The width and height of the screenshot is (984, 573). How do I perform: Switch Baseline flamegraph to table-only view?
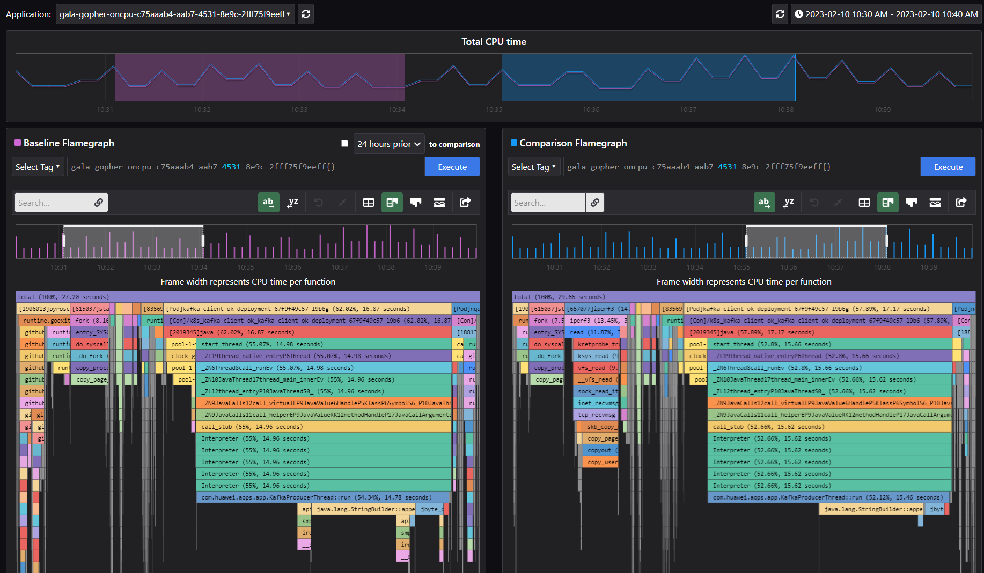(x=369, y=203)
